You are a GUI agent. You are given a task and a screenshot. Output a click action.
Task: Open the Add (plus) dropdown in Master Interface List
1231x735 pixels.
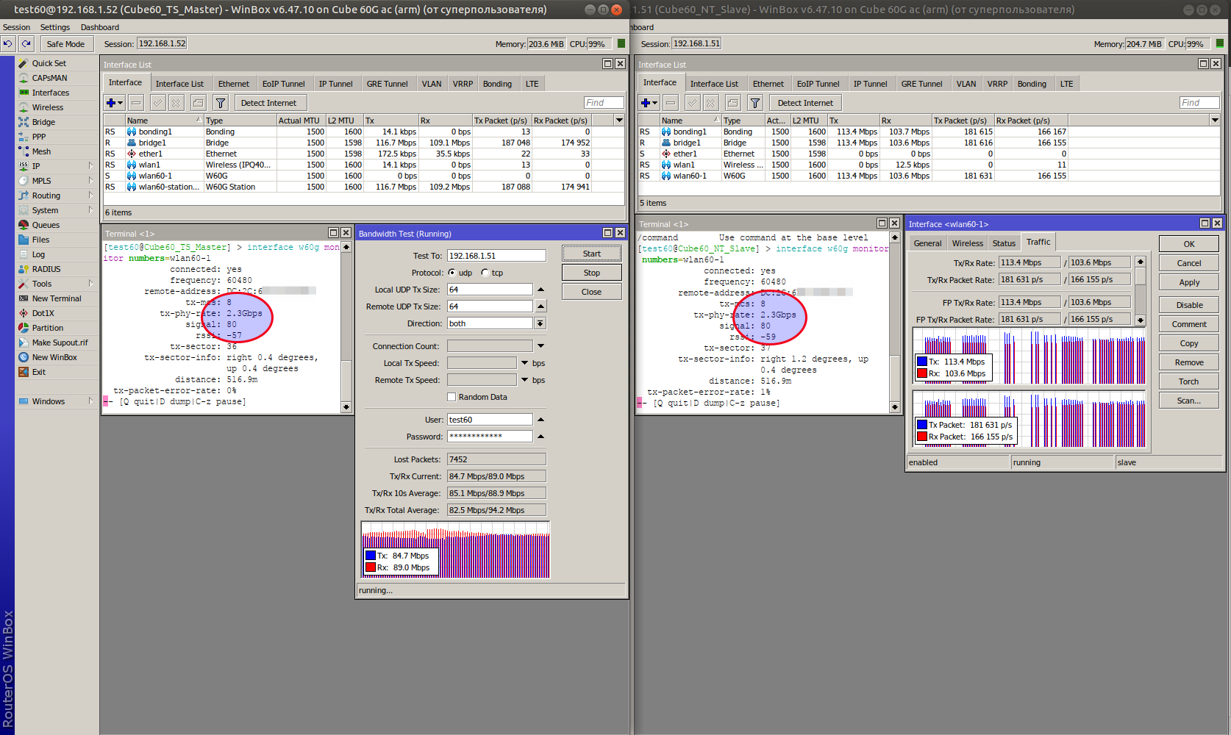pyautogui.click(x=115, y=103)
